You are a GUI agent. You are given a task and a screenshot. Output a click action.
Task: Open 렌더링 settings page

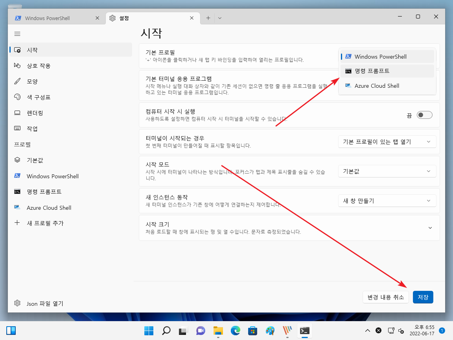tap(71, 113)
